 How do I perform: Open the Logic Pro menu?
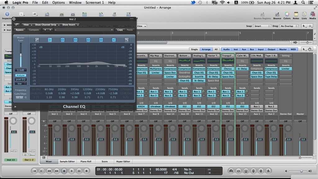point(20,2)
